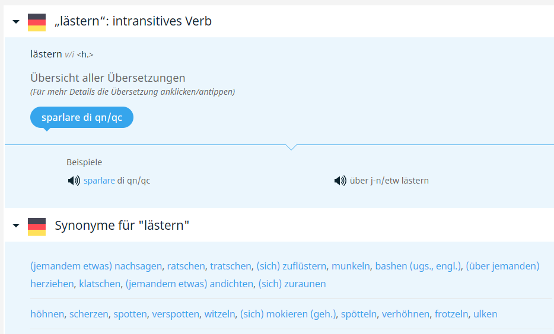Open "(sich) mokieren (geh.)" synonym
554x334 pixels.
(288, 314)
